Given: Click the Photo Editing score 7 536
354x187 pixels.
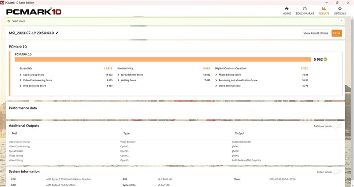Looking at the screenshot, I should [305, 75].
